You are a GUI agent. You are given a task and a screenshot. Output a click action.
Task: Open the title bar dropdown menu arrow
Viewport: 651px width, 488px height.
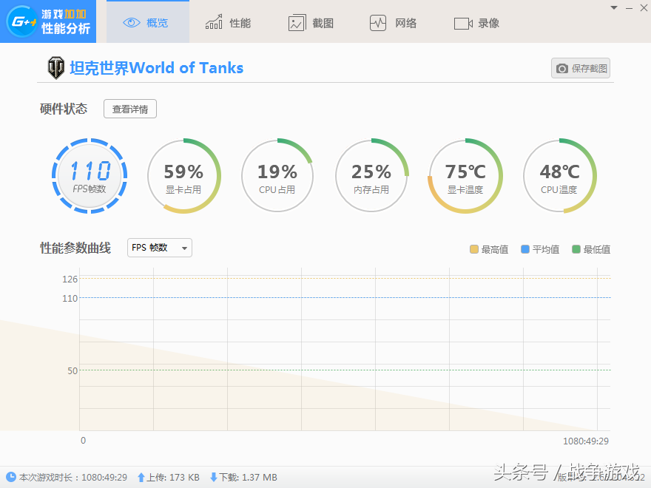pos(613,7)
